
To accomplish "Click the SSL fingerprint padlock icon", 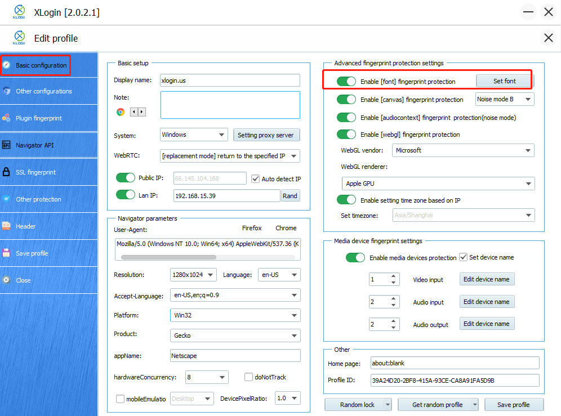I will [6, 172].
